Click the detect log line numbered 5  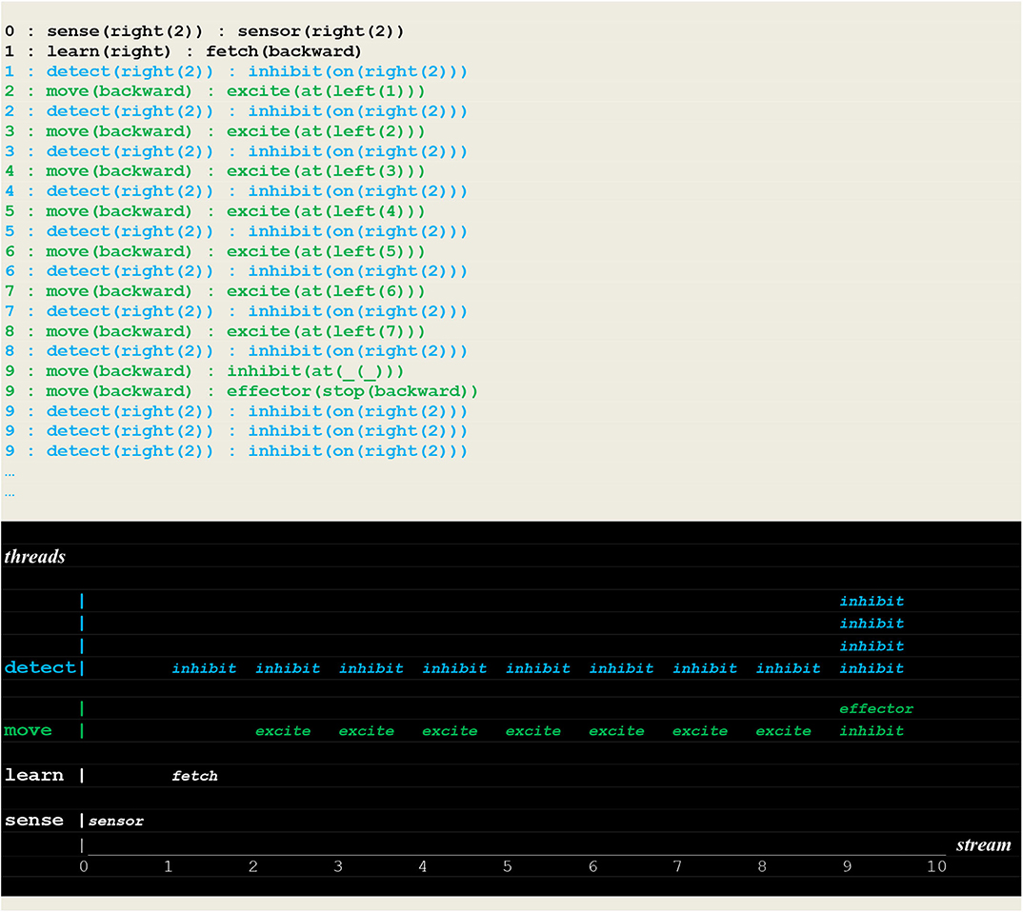pyautogui.click(x=236, y=231)
